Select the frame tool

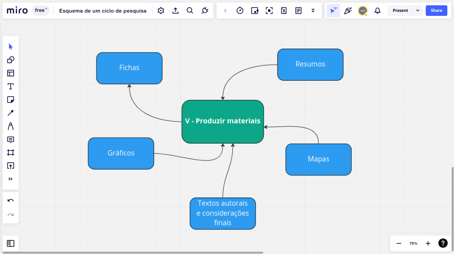[11, 153]
